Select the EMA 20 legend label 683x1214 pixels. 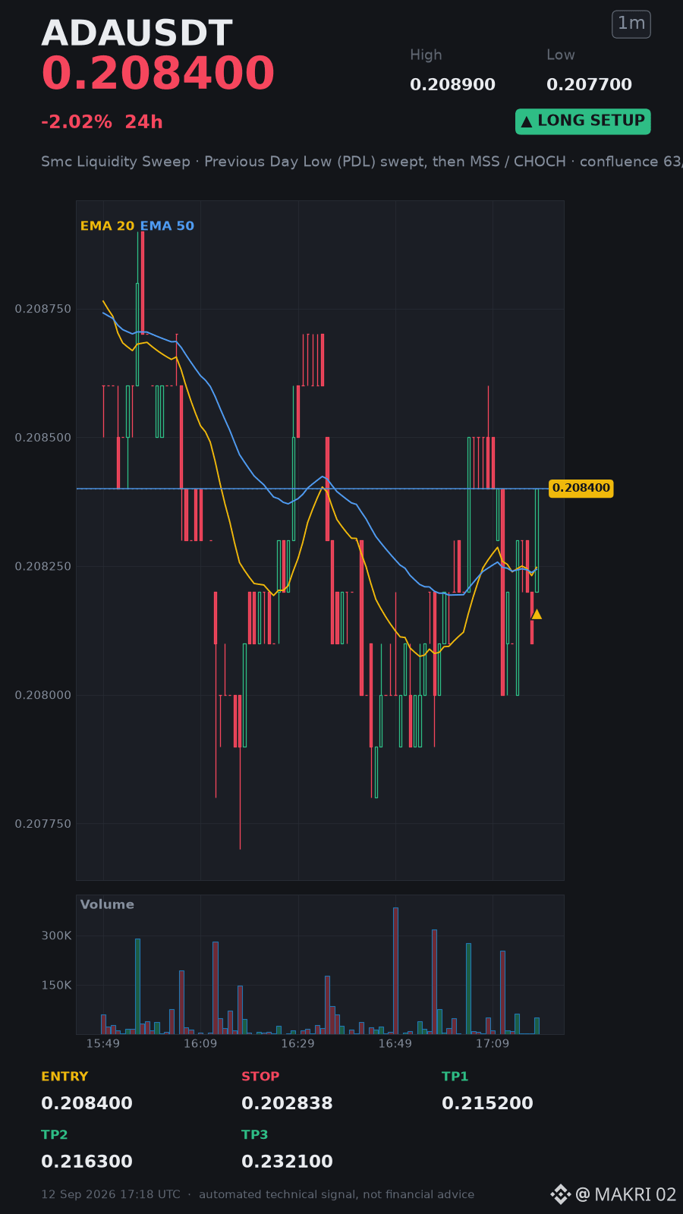[x=107, y=226]
